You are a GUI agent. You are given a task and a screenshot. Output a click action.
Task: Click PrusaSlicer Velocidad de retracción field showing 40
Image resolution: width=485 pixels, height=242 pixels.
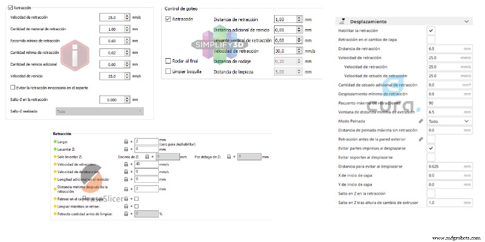coord(147,164)
